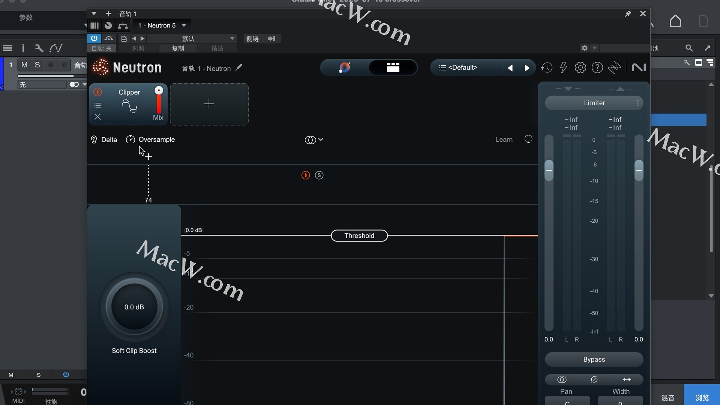Click the 粘贴 paste button
The width and height of the screenshot is (720, 405).
[217, 48]
